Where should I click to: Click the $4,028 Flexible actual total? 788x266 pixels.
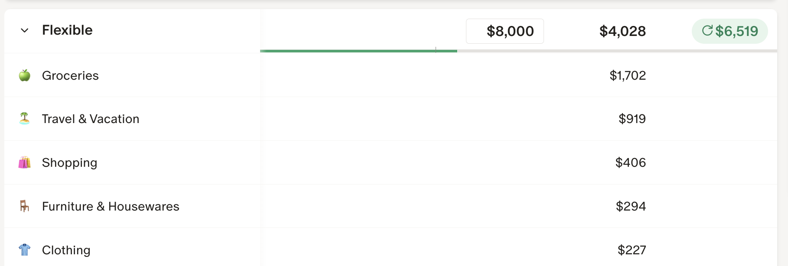point(622,31)
